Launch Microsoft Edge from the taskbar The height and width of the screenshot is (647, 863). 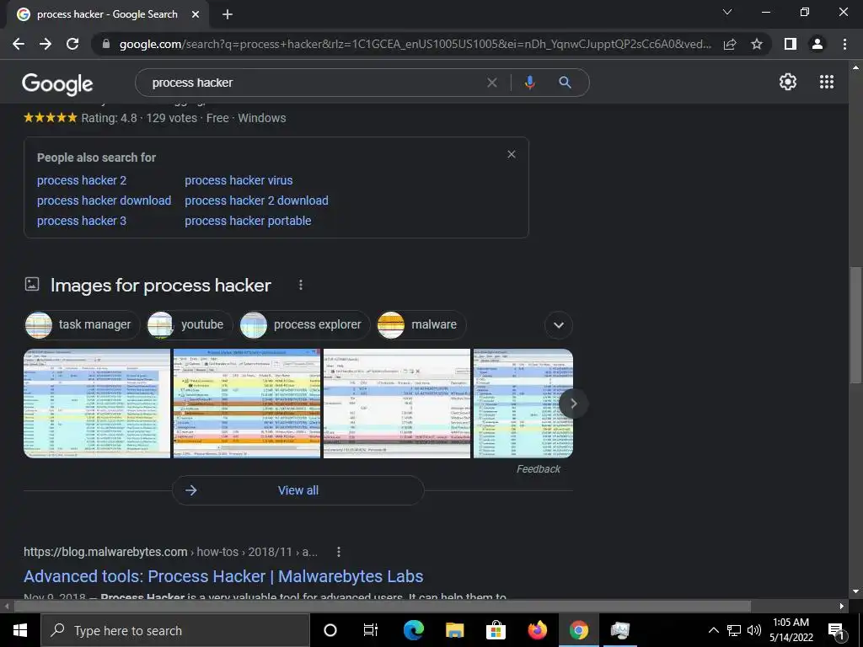point(413,630)
